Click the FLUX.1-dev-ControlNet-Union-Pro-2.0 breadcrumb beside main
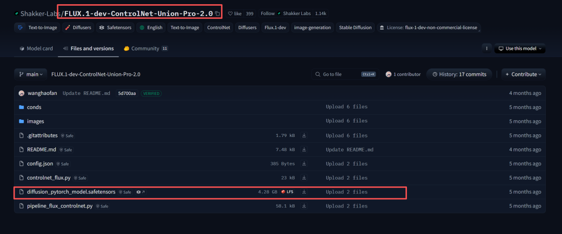 pos(96,74)
